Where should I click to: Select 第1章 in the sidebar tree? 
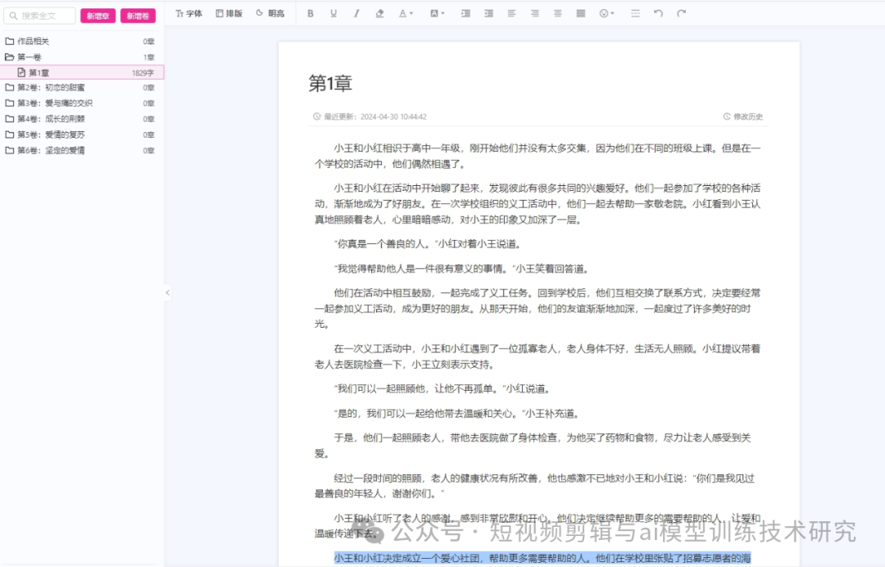pos(82,72)
